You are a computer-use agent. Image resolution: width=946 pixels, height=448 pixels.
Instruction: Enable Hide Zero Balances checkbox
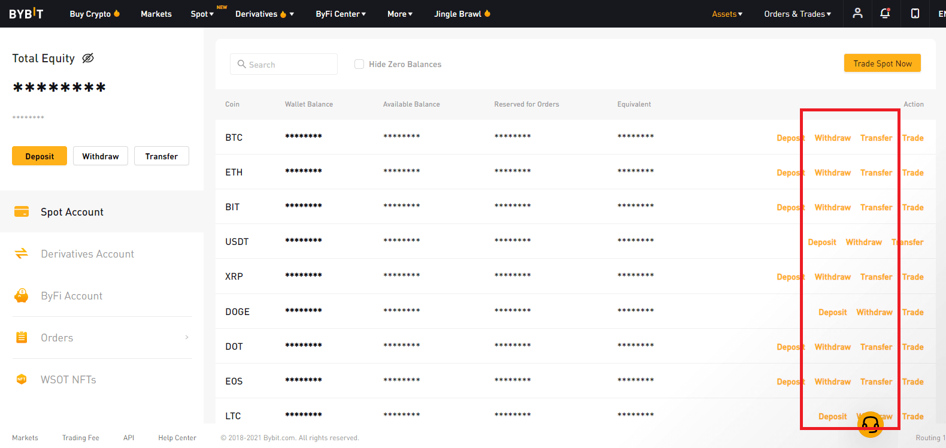click(359, 64)
